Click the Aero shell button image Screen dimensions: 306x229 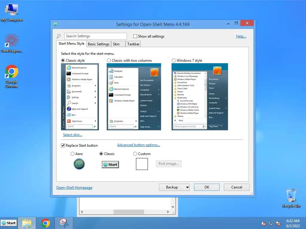(79, 164)
